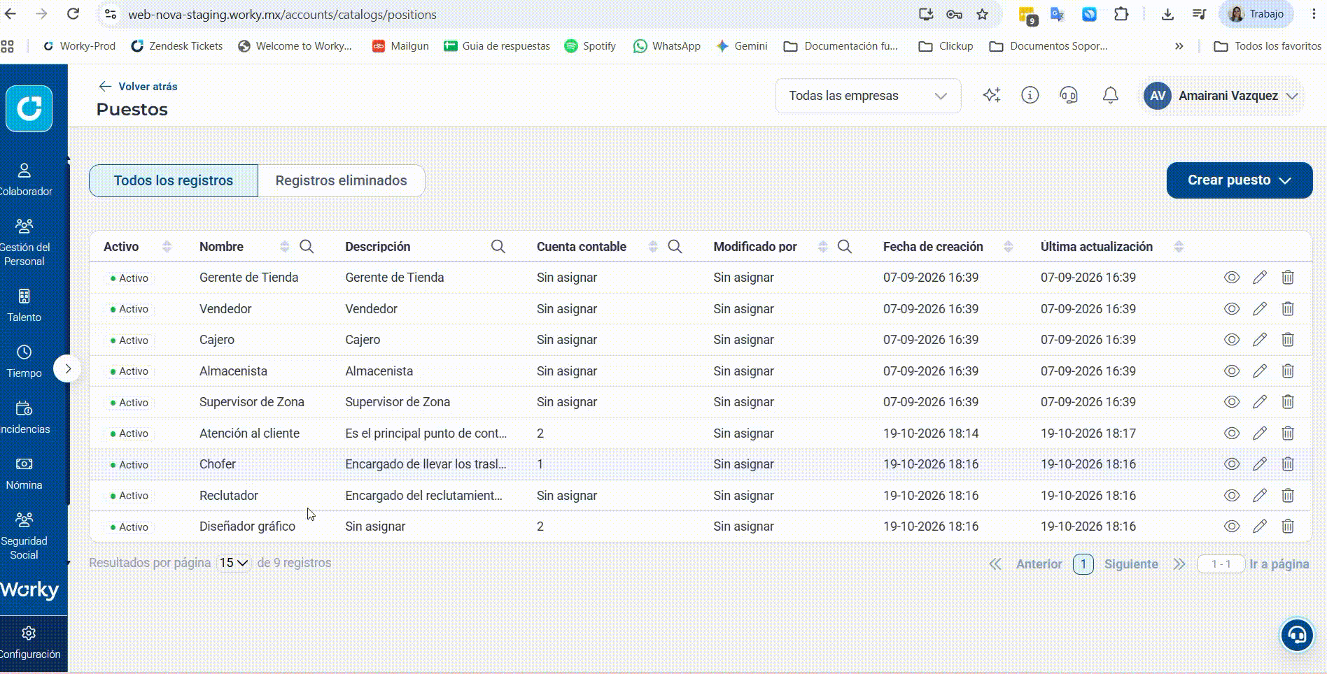
Task: Click the sparkle AI assistant icon in the header
Action: pyautogui.click(x=991, y=95)
